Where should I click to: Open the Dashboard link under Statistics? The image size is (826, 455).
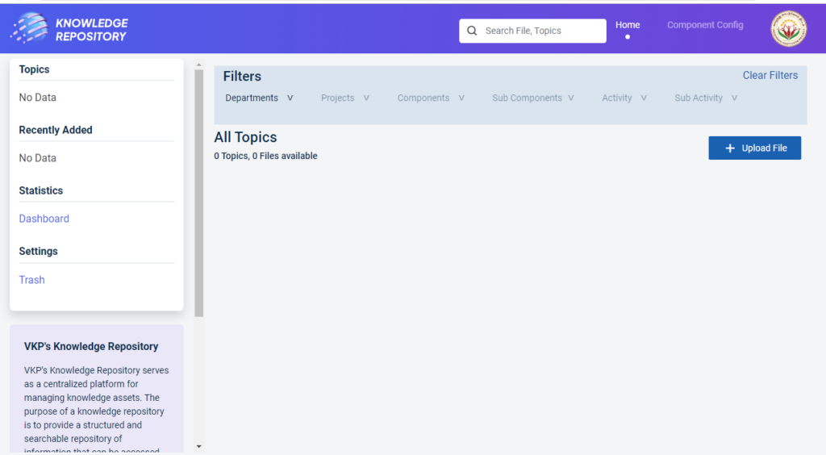44,219
